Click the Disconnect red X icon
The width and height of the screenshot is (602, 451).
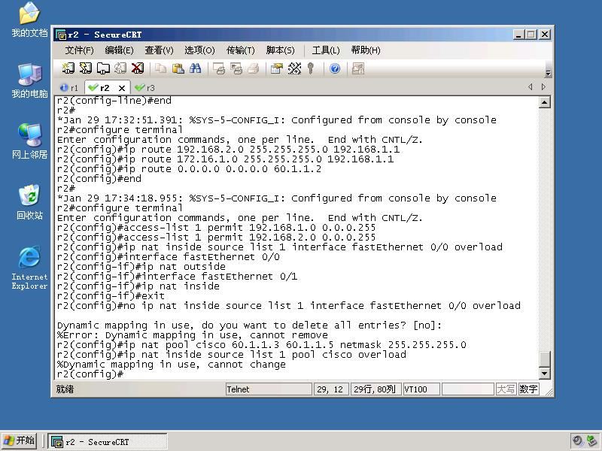(x=138, y=68)
